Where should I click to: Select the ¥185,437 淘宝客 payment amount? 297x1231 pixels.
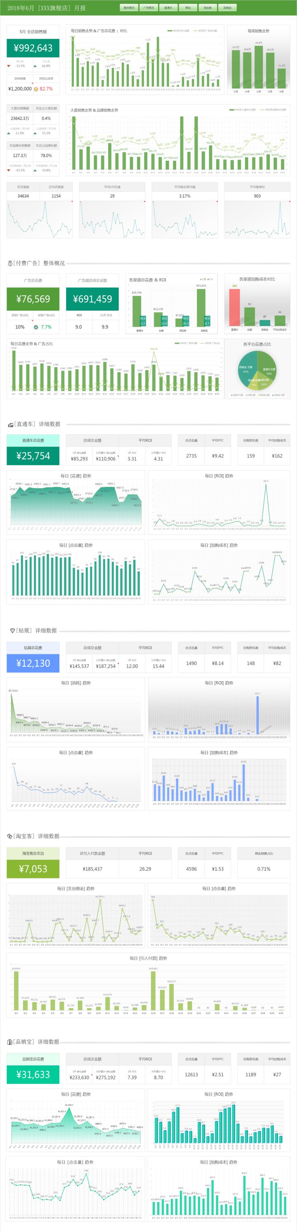tap(93, 869)
